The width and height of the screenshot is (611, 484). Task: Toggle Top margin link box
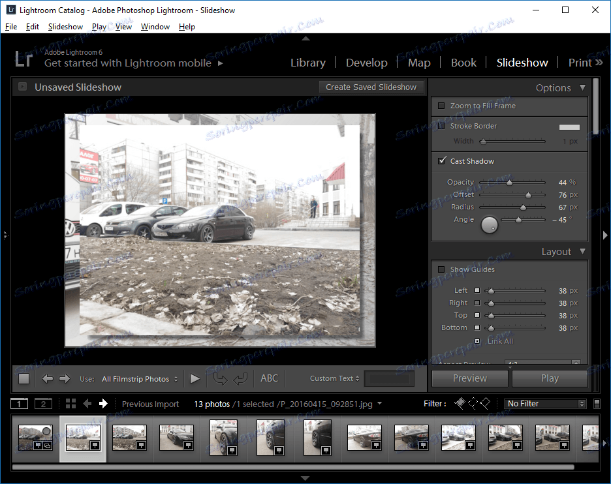coord(477,315)
